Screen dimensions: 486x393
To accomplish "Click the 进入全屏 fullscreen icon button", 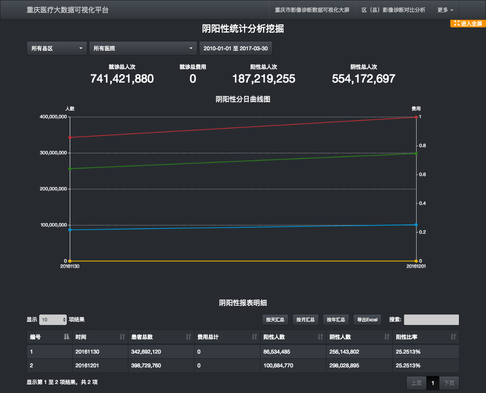I will pyautogui.click(x=467, y=23).
